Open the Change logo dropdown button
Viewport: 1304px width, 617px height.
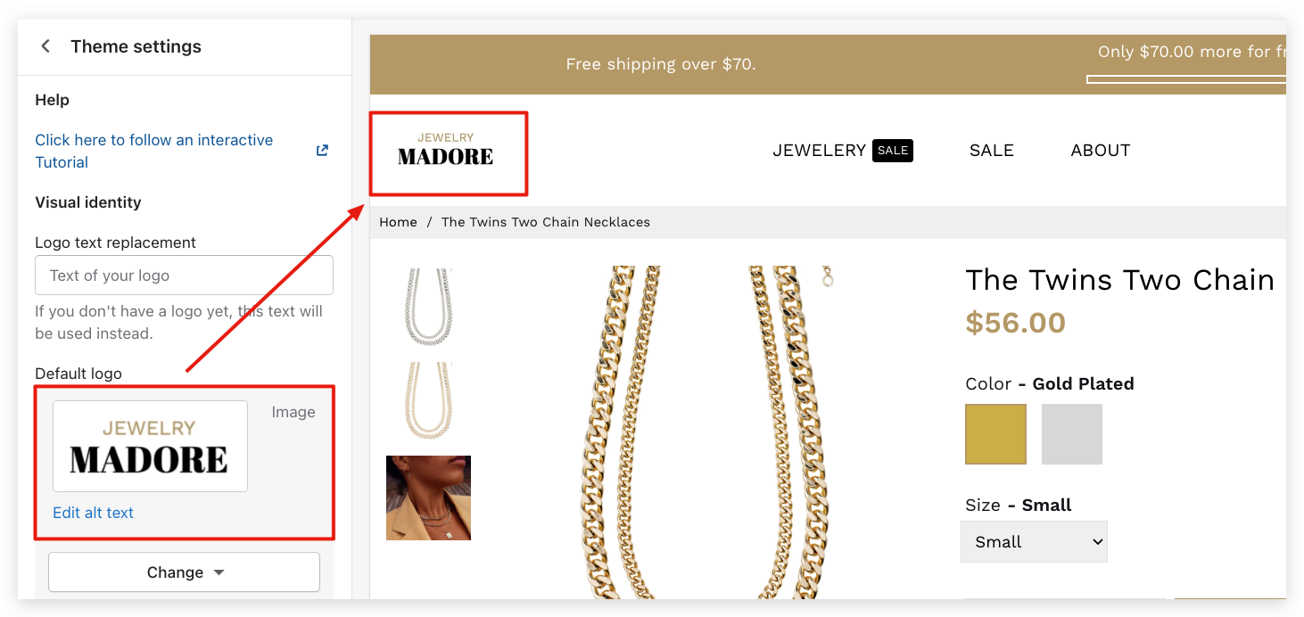coord(184,572)
